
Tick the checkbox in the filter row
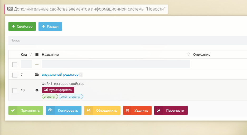tap(15, 65)
